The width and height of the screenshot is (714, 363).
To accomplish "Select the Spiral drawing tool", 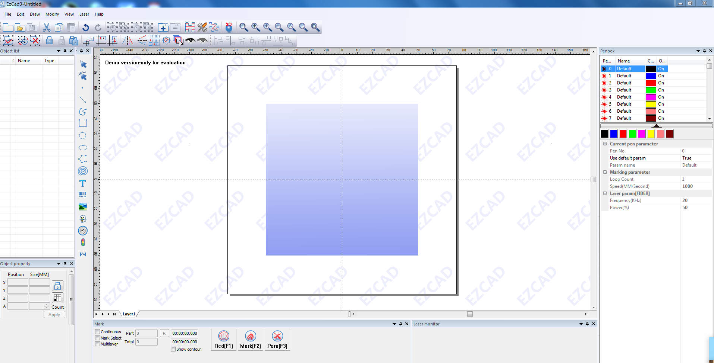I will coord(82,171).
